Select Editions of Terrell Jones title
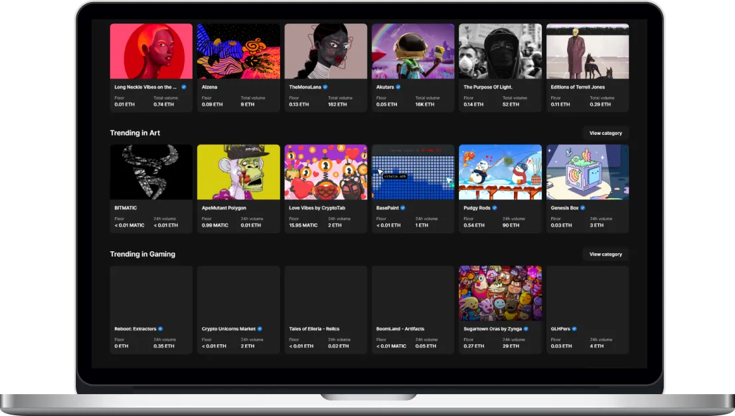The image size is (735, 416). (x=578, y=87)
